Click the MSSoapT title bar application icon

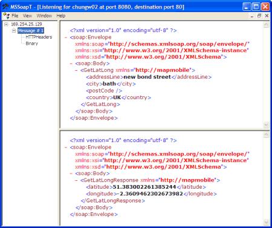(5, 7)
